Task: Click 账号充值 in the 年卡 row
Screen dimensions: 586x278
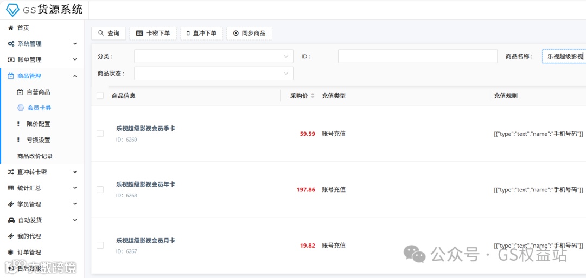Action: pyautogui.click(x=334, y=190)
